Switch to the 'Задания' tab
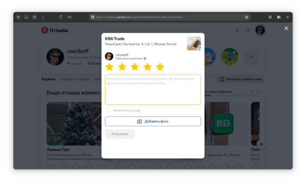This screenshot has height=184, width=306. click(48, 79)
